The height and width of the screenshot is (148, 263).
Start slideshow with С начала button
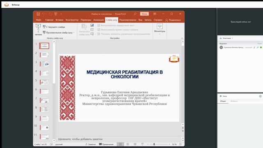(38, 30)
